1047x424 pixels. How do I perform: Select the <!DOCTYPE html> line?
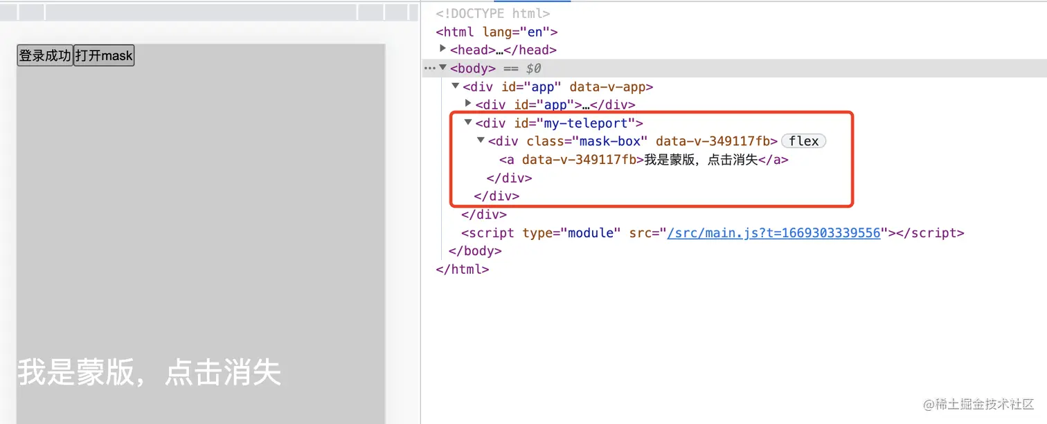(493, 13)
